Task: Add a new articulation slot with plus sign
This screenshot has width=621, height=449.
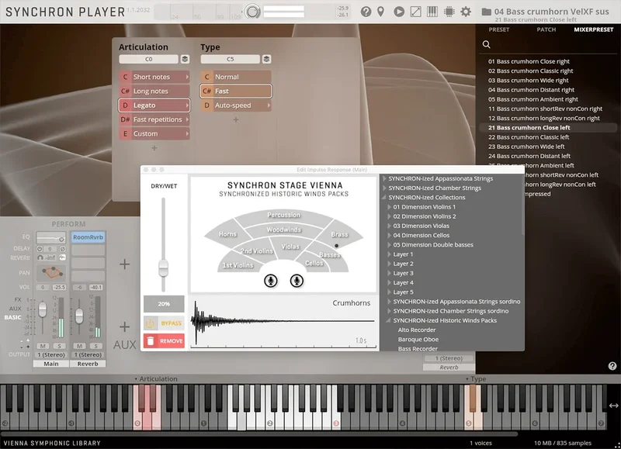Action: [154, 148]
